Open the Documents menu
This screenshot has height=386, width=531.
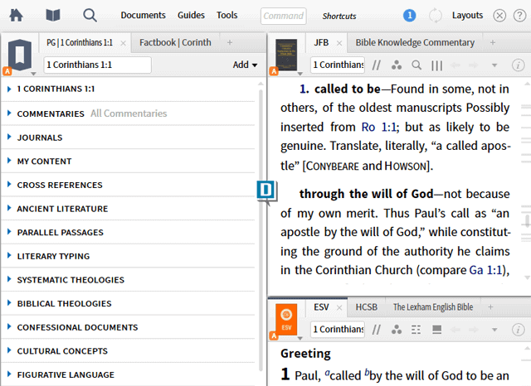[143, 15]
